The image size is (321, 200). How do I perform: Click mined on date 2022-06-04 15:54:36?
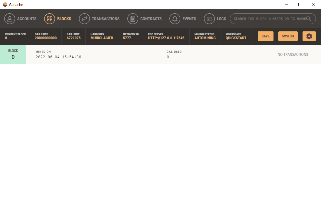58,57
